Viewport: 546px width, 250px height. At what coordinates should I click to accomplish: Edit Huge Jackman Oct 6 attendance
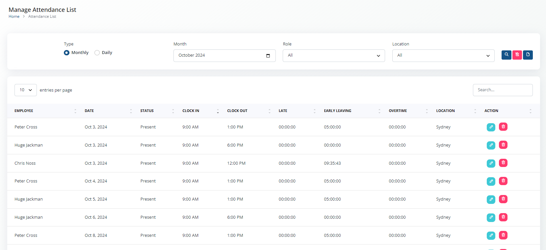[491, 217]
